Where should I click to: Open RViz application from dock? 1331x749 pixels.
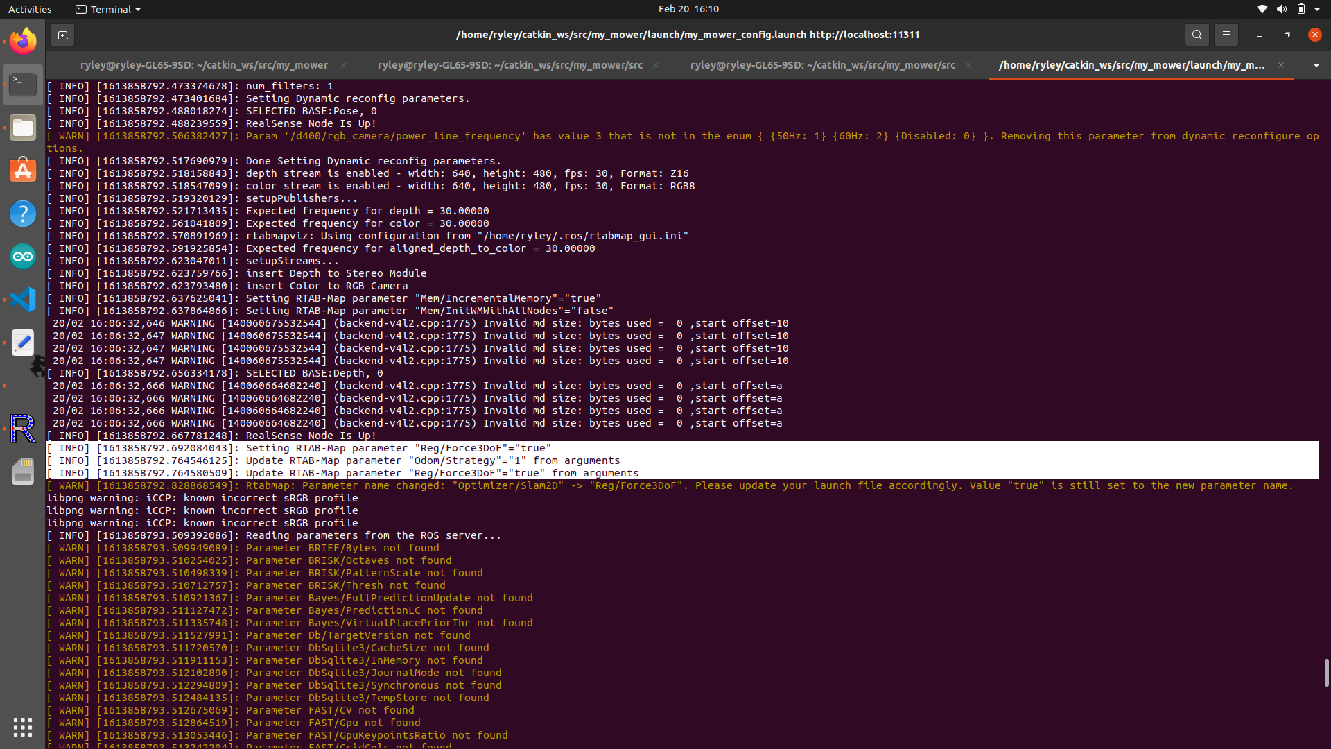click(x=23, y=429)
